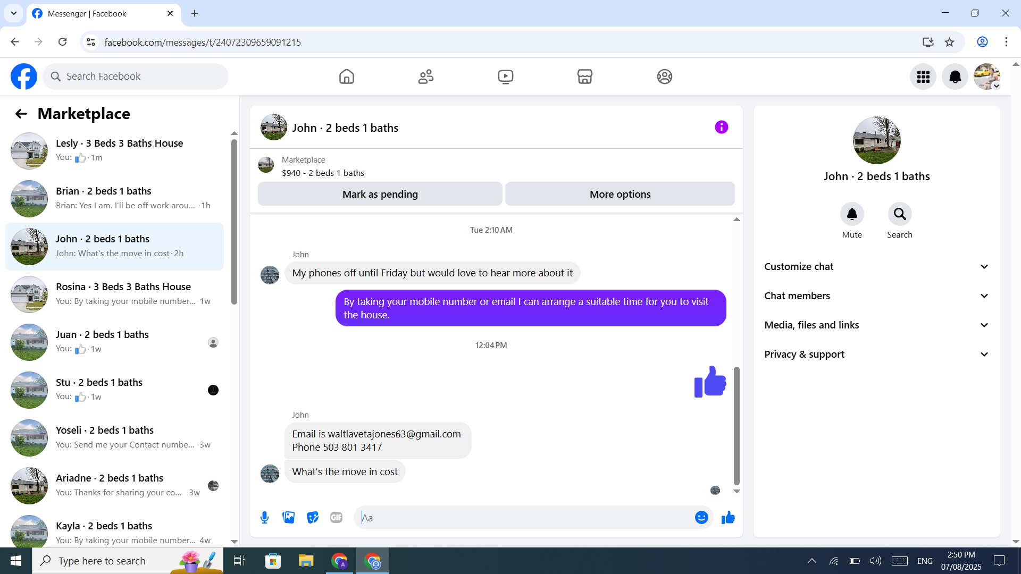Search within the conversation
The image size is (1021, 574).
pyautogui.click(x=899, y=214)
